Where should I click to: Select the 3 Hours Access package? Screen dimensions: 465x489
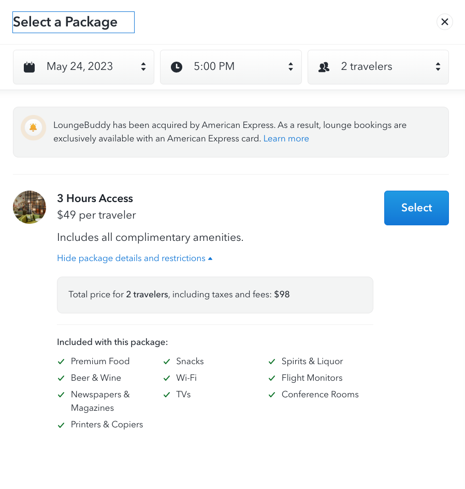416,208
